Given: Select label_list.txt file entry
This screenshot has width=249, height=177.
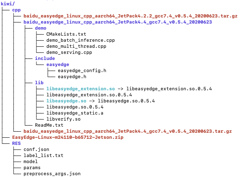Looking at the screenshot, I should (x=44, y=156).
